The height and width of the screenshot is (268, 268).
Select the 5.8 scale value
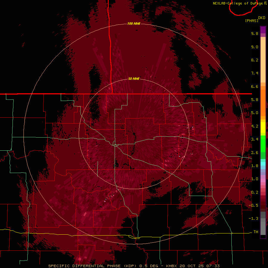point(255,100)
